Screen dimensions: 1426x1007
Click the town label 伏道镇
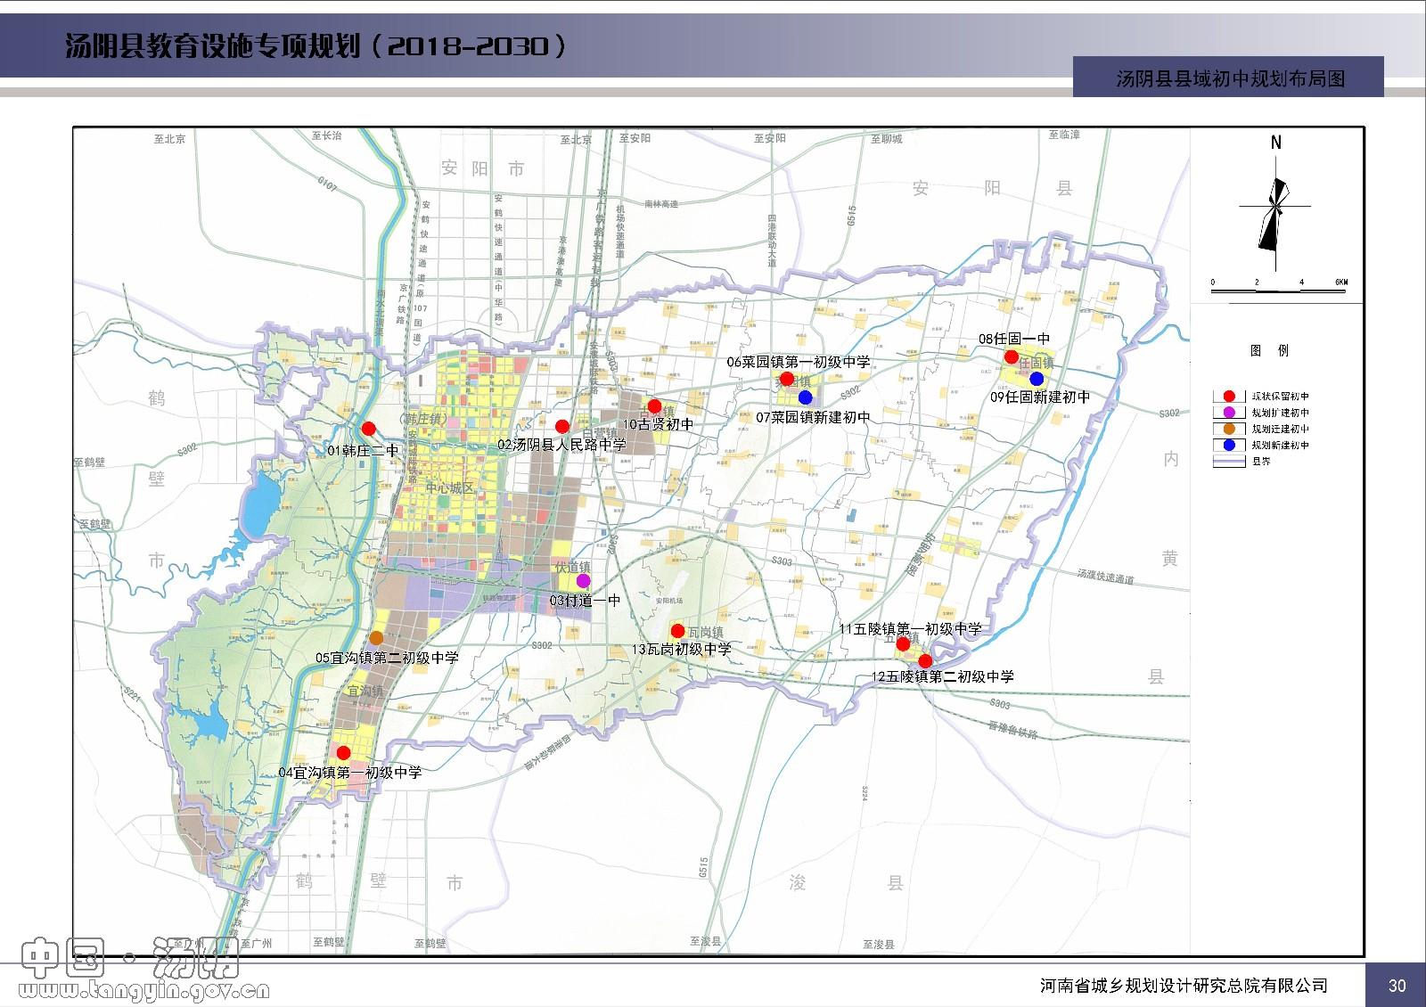pos(573,567)
